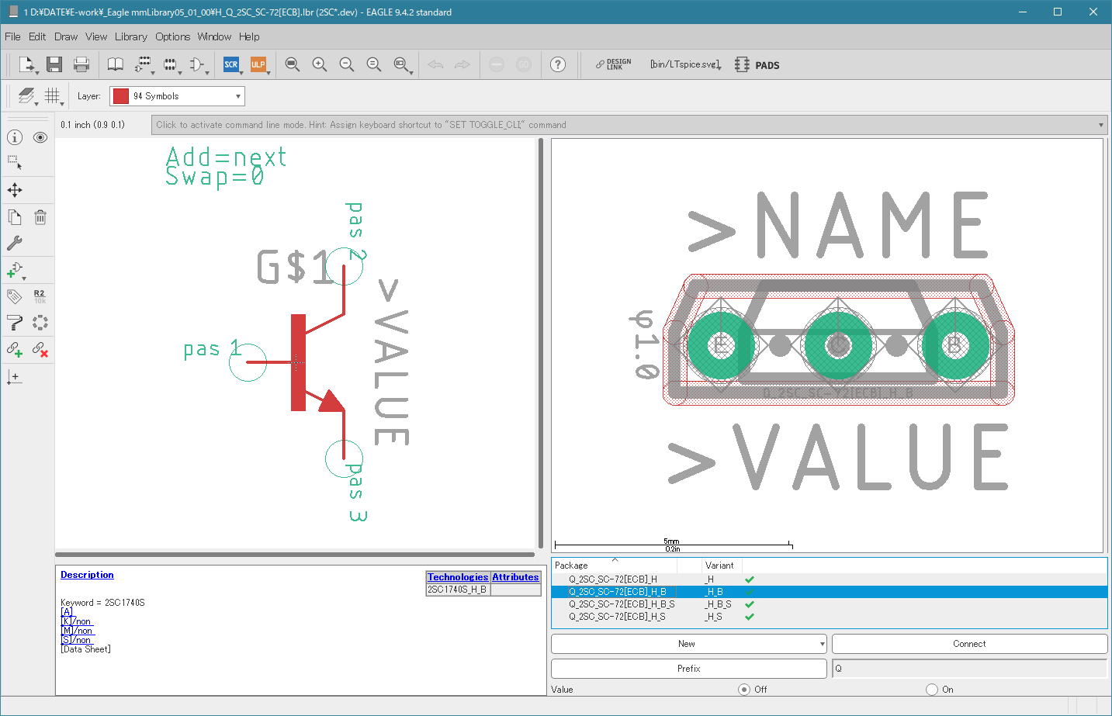The height and width of the screenshot is (716, 1112).
Task: Run a ULP program icon
Action: pos(258,65)
